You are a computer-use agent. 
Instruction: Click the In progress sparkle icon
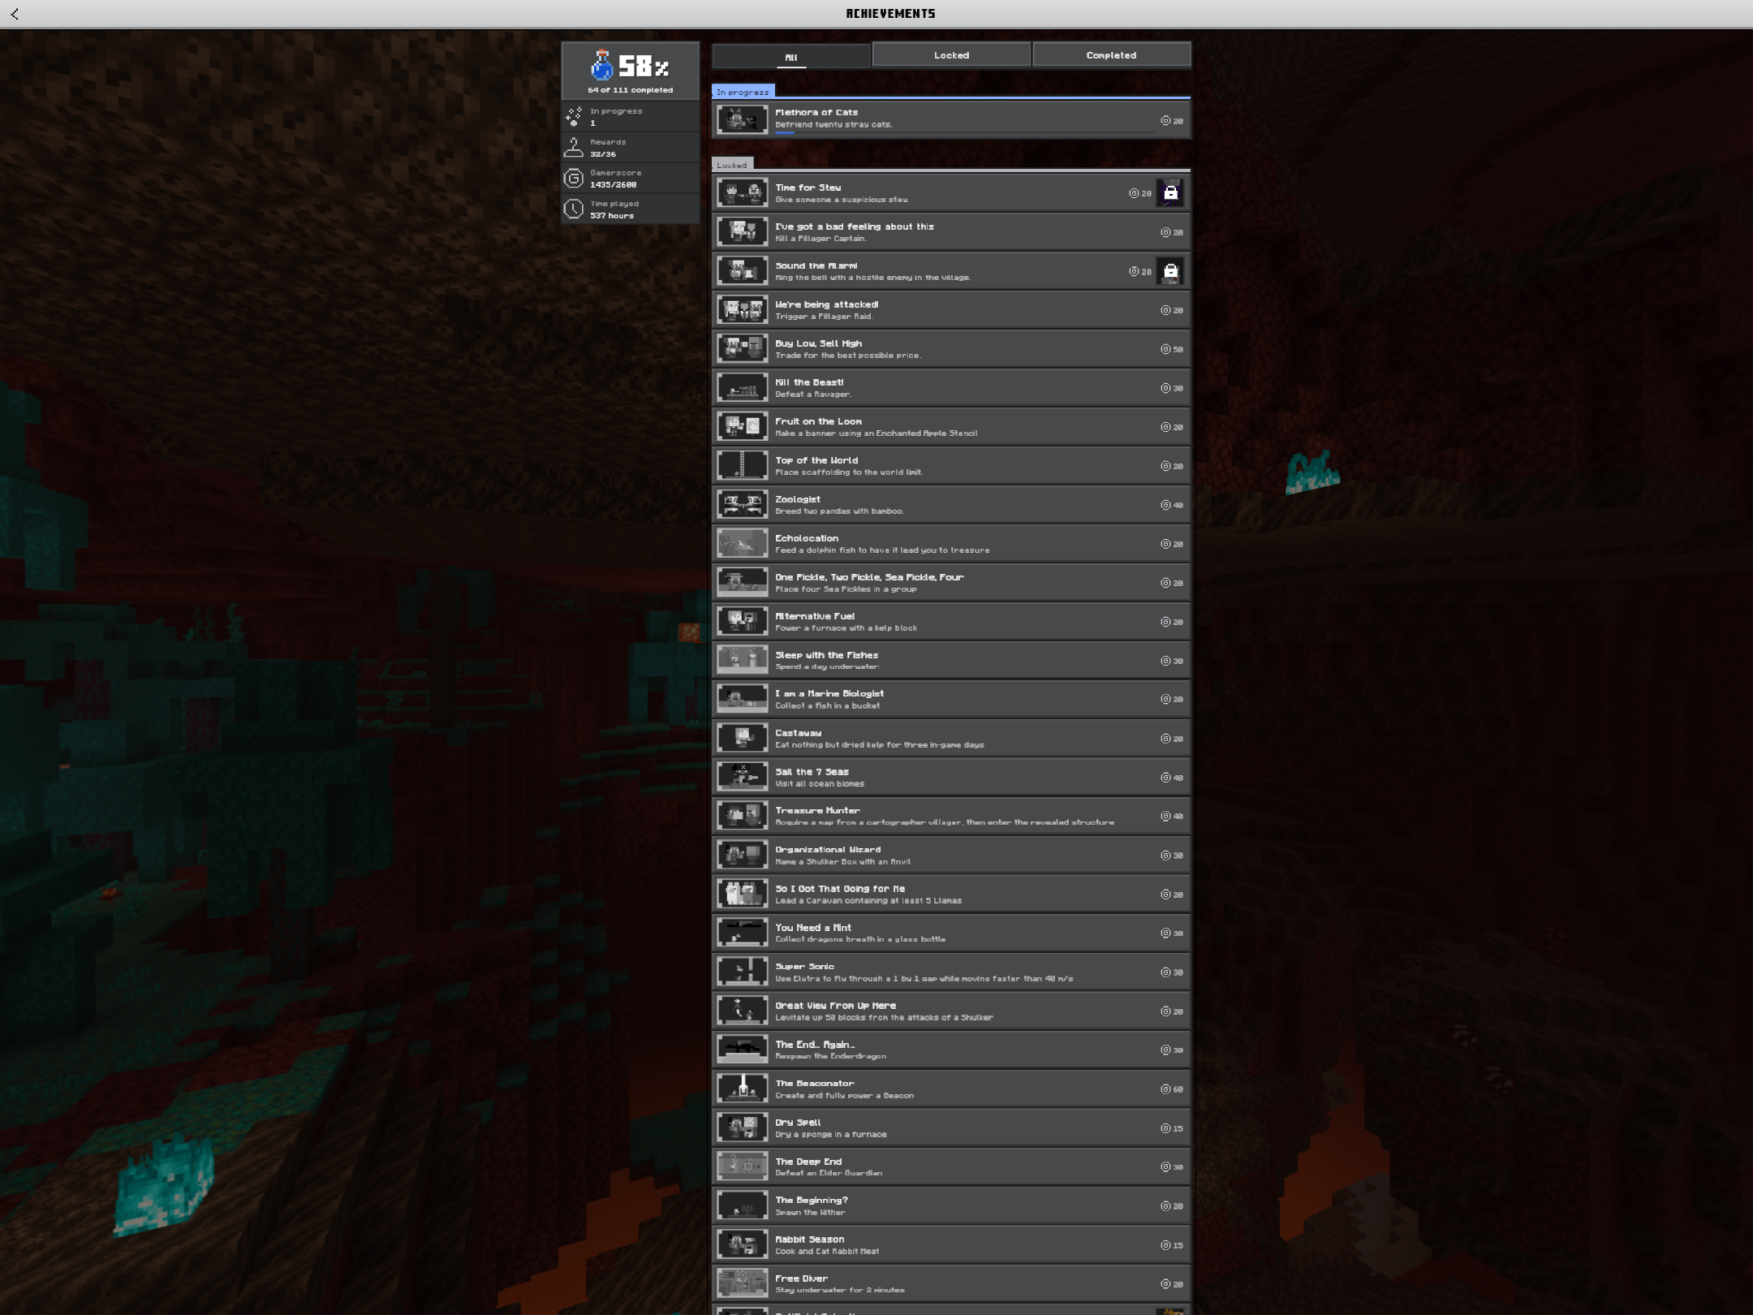(x=574, y=117)
